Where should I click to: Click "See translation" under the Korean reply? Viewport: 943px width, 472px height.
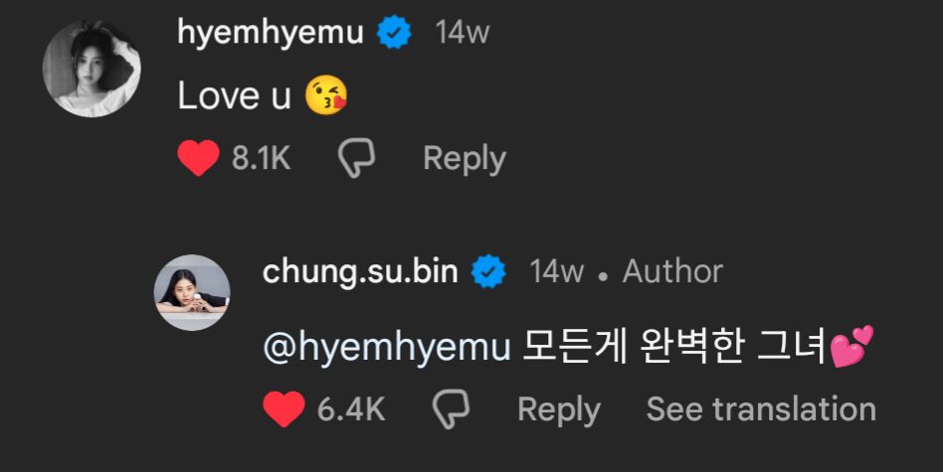pos(761,409)
